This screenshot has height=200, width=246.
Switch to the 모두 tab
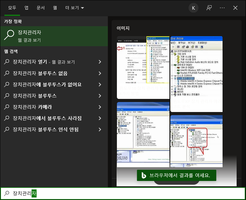tap(12, 8)
